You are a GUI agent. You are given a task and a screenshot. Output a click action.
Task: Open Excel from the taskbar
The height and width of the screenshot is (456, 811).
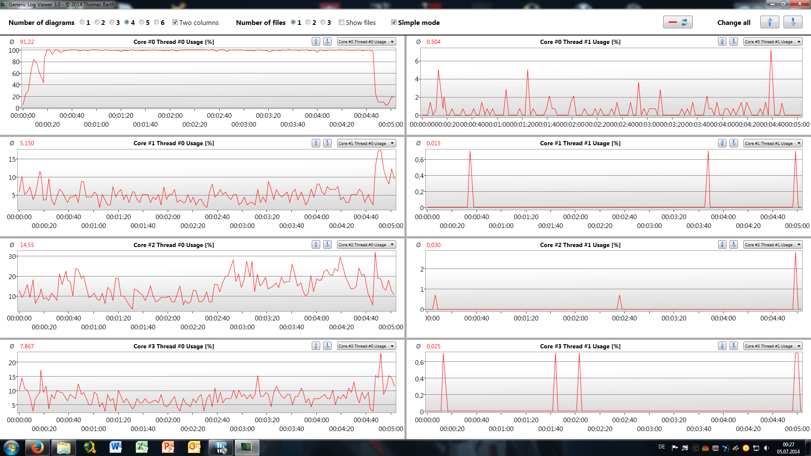tap(142, 447)
